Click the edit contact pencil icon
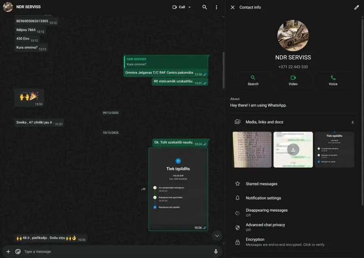Viewport: 364px width, 258px height. pyautogui.click(x=356, y=7)
